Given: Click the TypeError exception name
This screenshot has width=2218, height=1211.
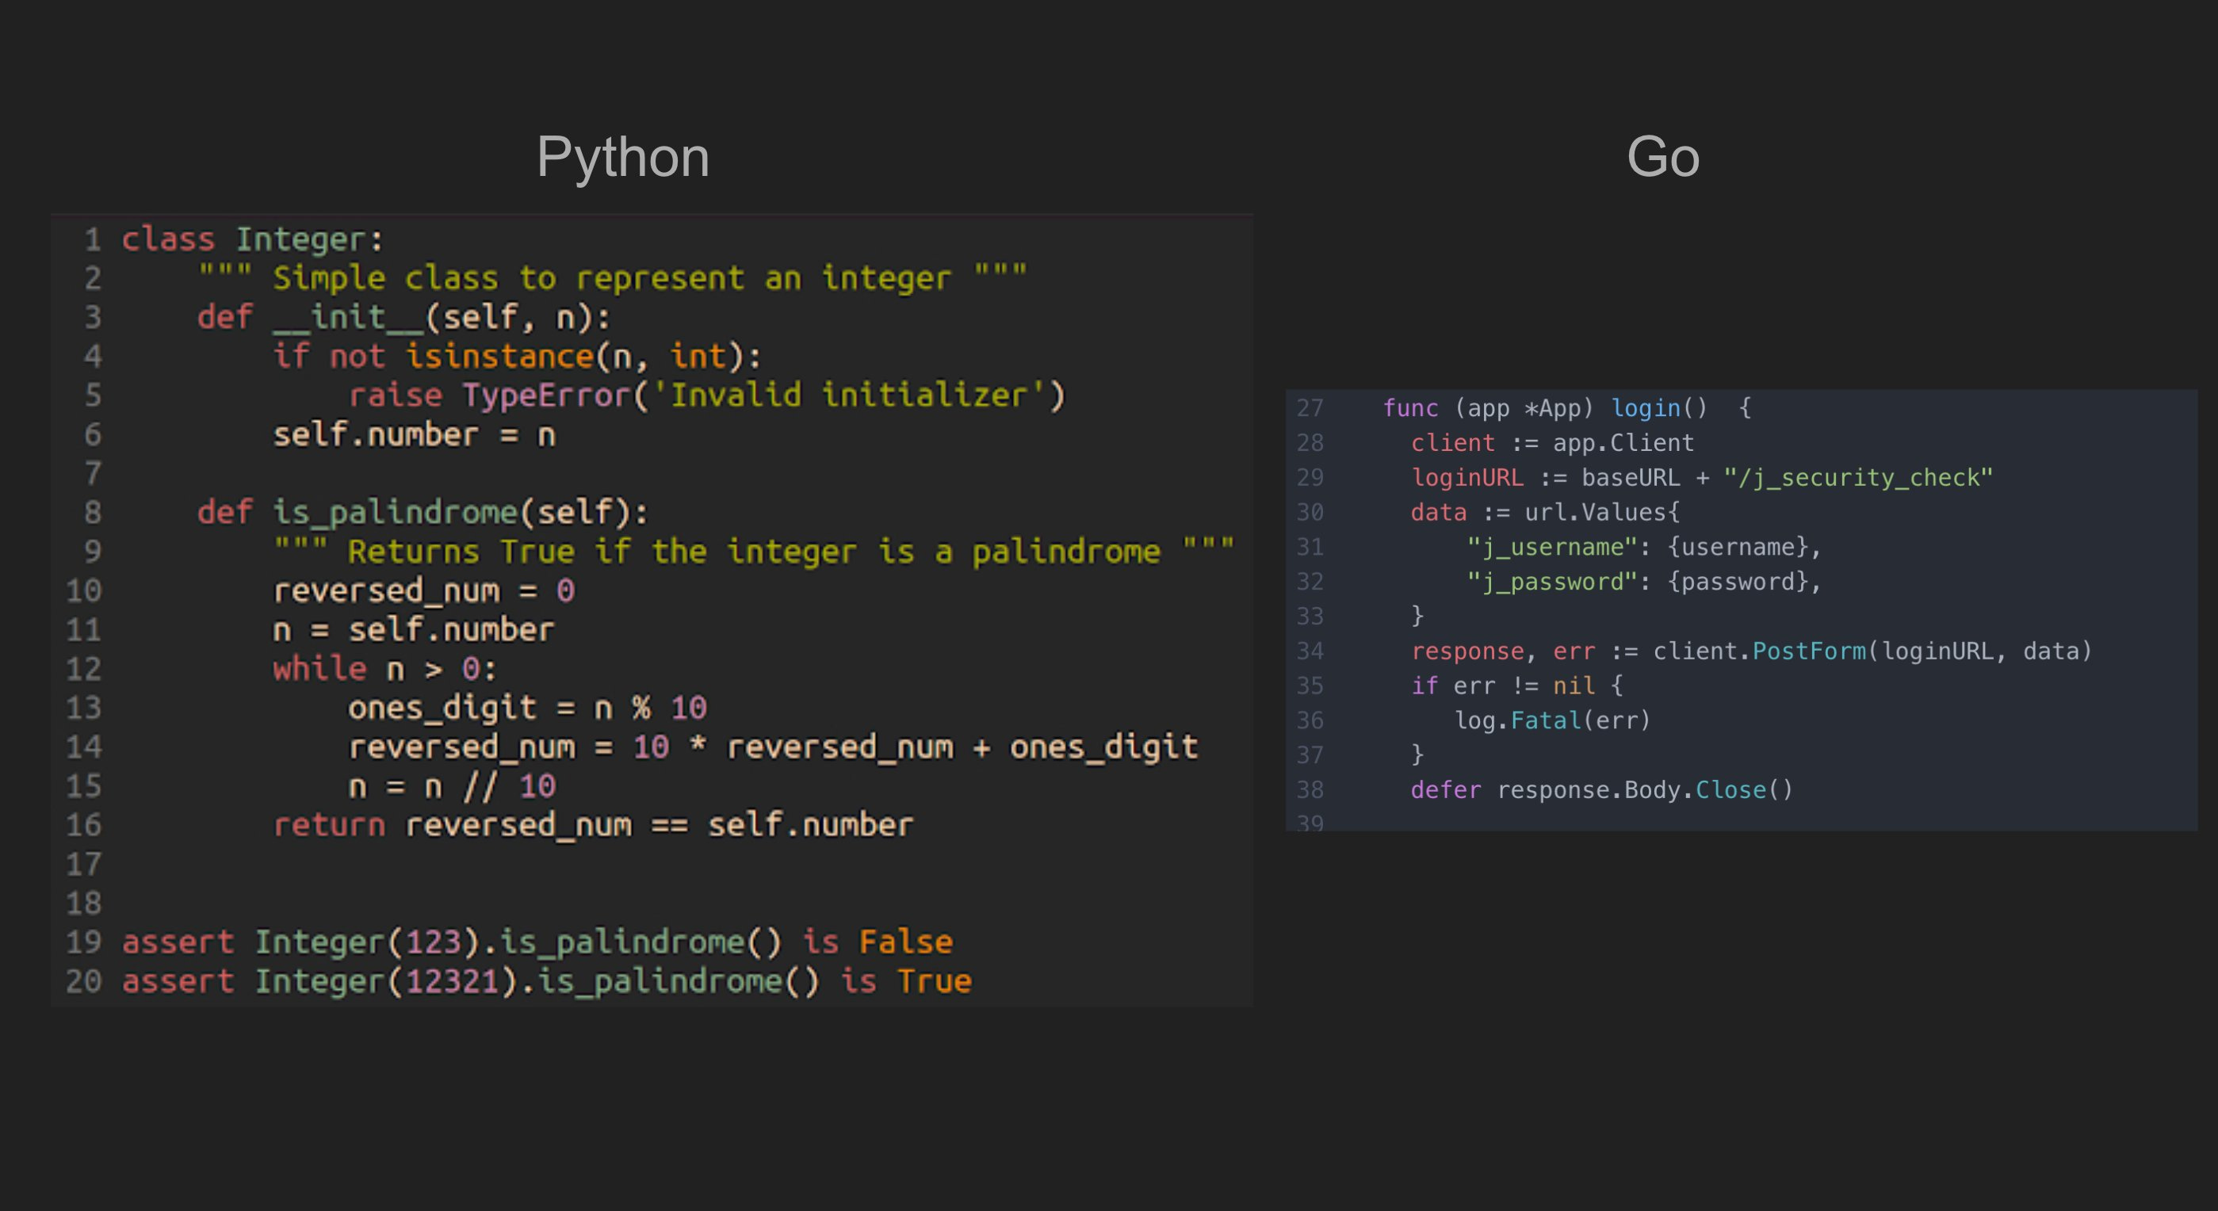Looking at the screenshot, I should (x=547, y=396).
